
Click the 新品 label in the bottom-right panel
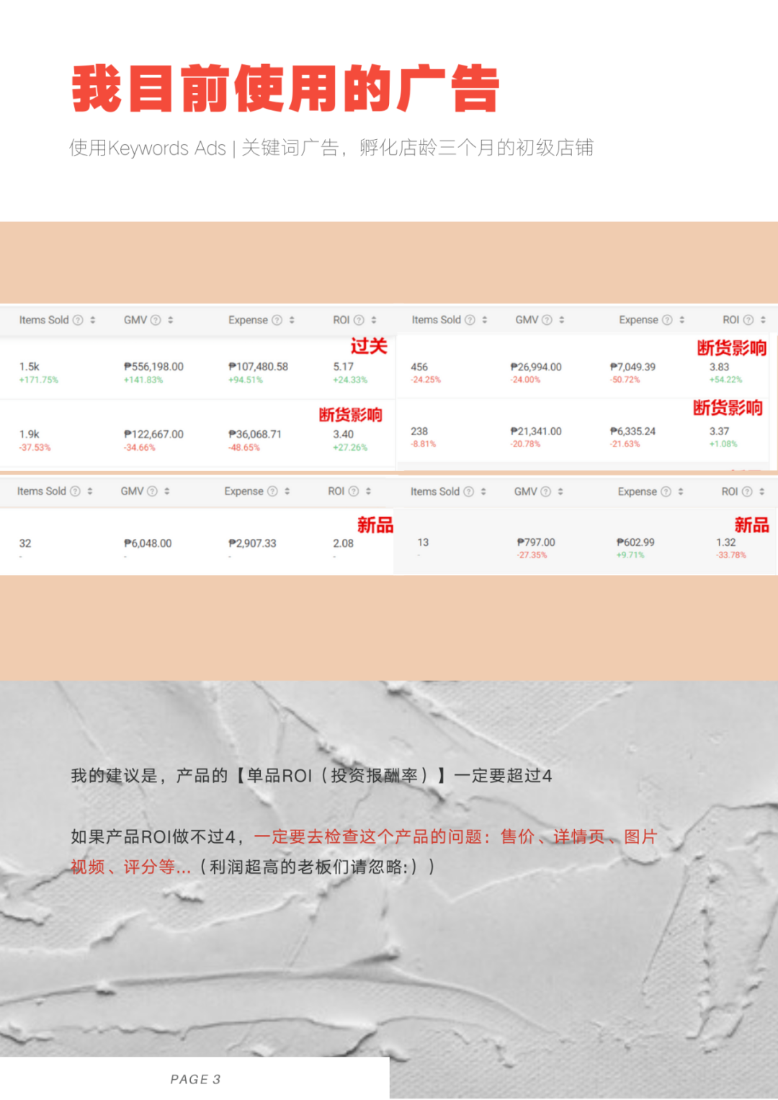tap(751, 526)
